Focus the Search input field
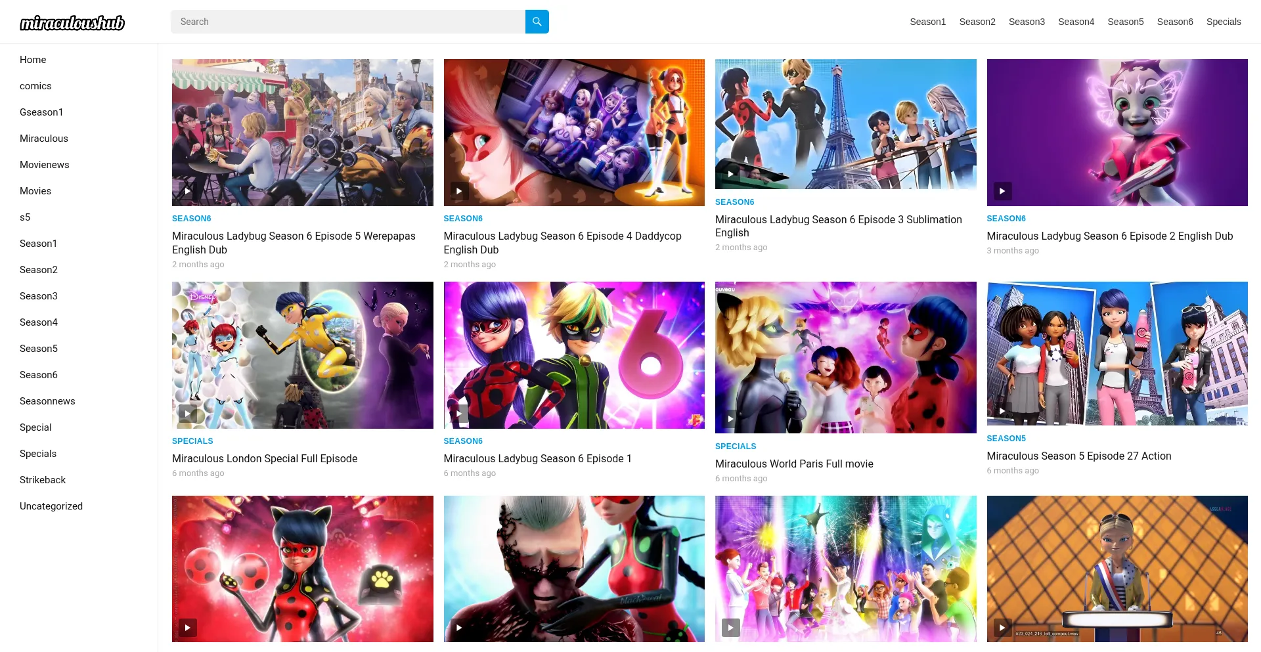Screen dimensions: 1261x652 (x=348, y=22)
